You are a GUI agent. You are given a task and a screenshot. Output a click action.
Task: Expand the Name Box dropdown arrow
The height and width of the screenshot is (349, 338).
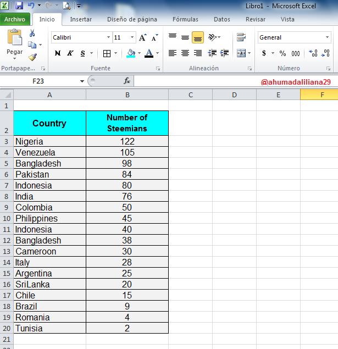click(82, 81)
